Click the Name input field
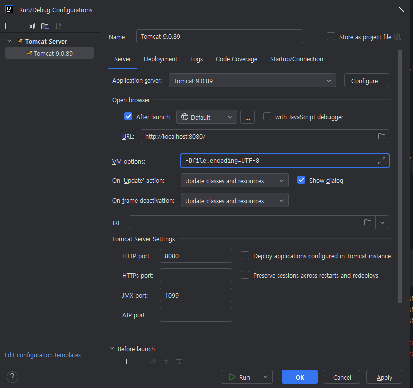Viewport: 413px width, 388px height. 220,36
